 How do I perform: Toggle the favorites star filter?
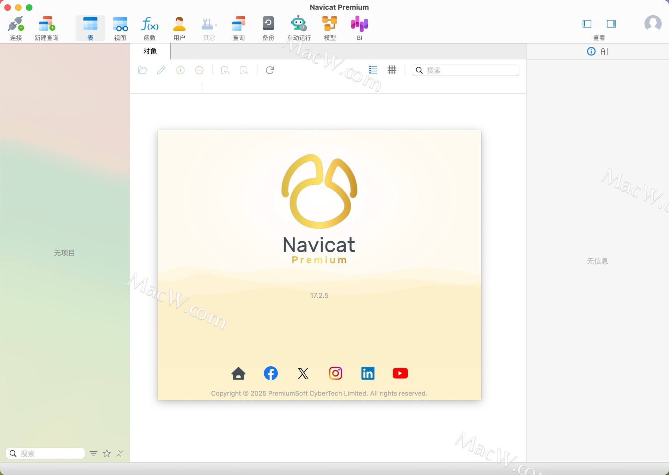point(107,453)
